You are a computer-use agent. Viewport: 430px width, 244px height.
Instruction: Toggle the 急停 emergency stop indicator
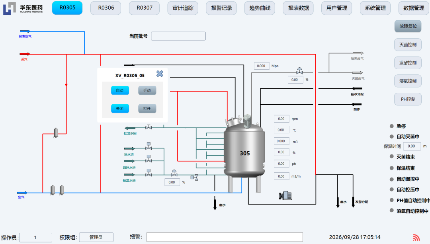[392, 126]
